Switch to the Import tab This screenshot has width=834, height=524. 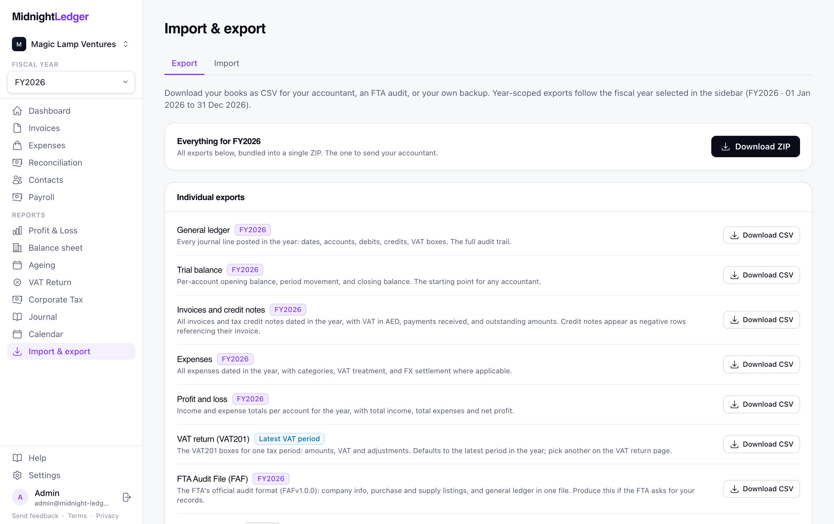pyautogui.click(x=226, y=63)
